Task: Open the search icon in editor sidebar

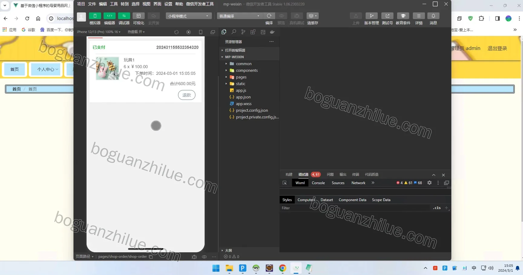Action: click(x=234, y=32)
